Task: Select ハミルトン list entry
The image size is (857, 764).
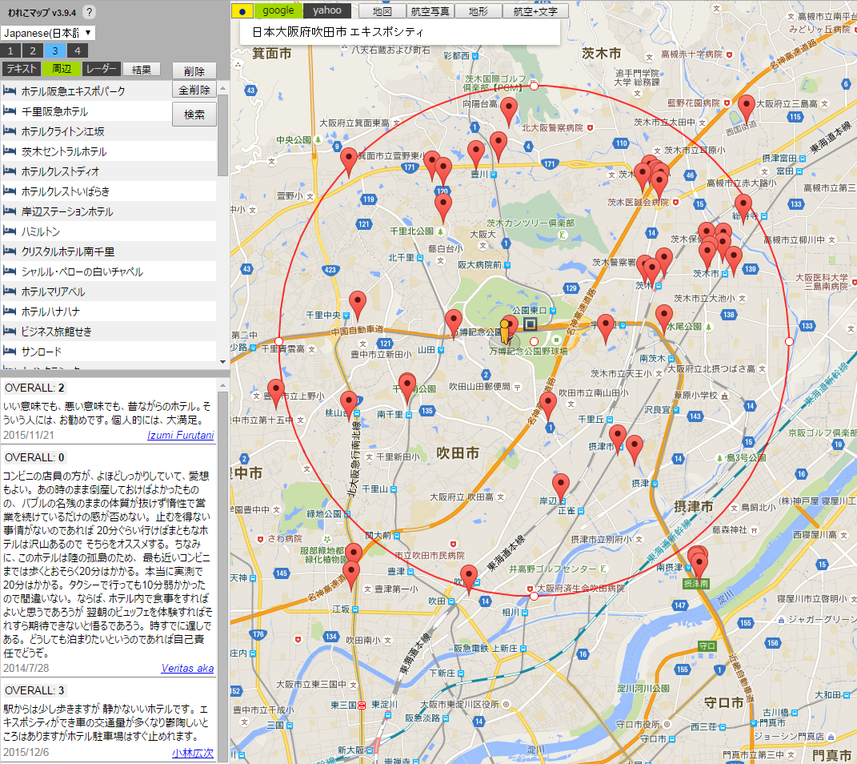Action: (x=108, y=231)
